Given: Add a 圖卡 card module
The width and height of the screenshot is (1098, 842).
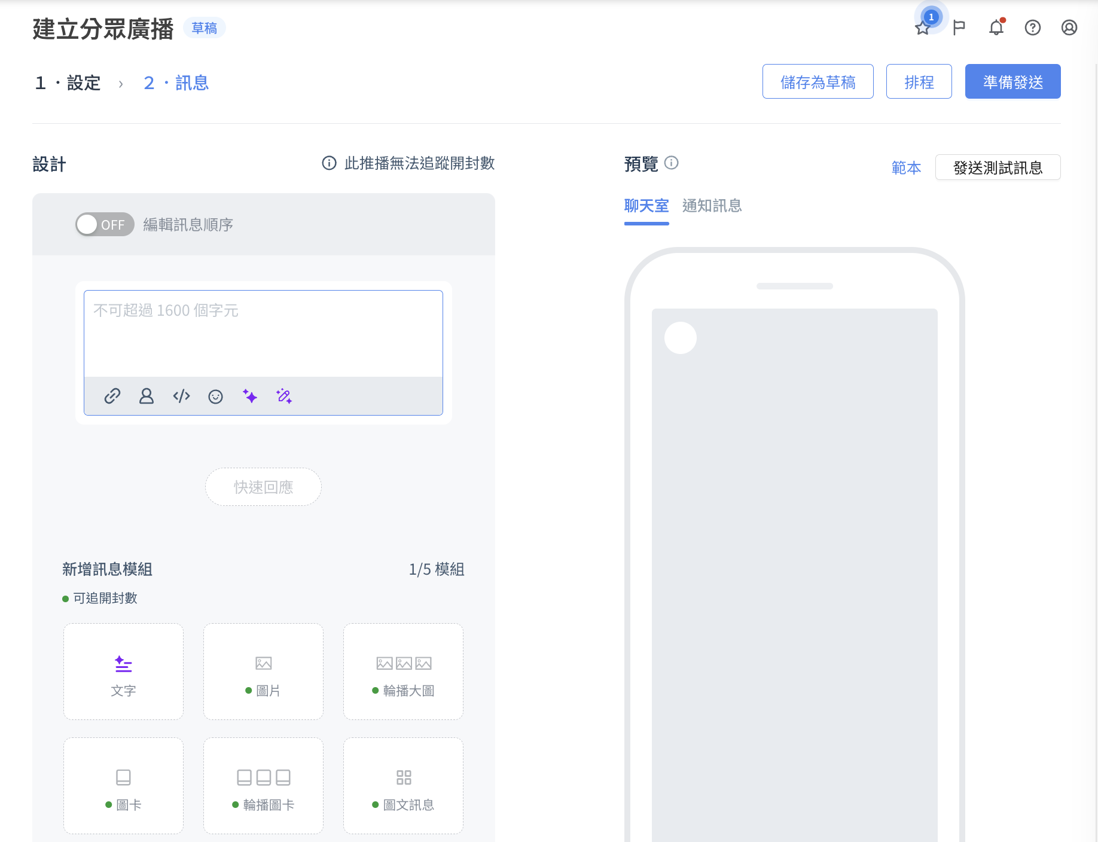Looking at the screenshot, I should 123,786.
